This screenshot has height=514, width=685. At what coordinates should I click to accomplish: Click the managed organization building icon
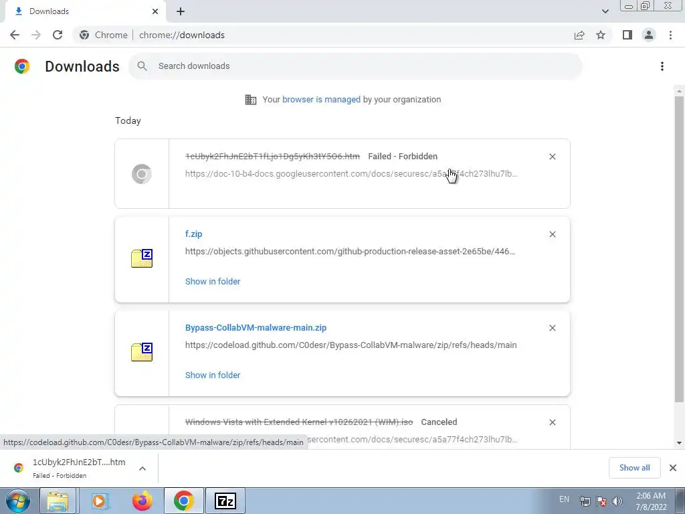(251, 100)
